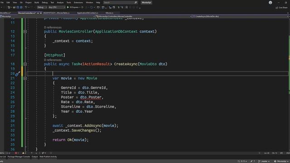Switch to the MoviesTable migration tab
This screenshot has height=163, width=290.
pos(57,13)
